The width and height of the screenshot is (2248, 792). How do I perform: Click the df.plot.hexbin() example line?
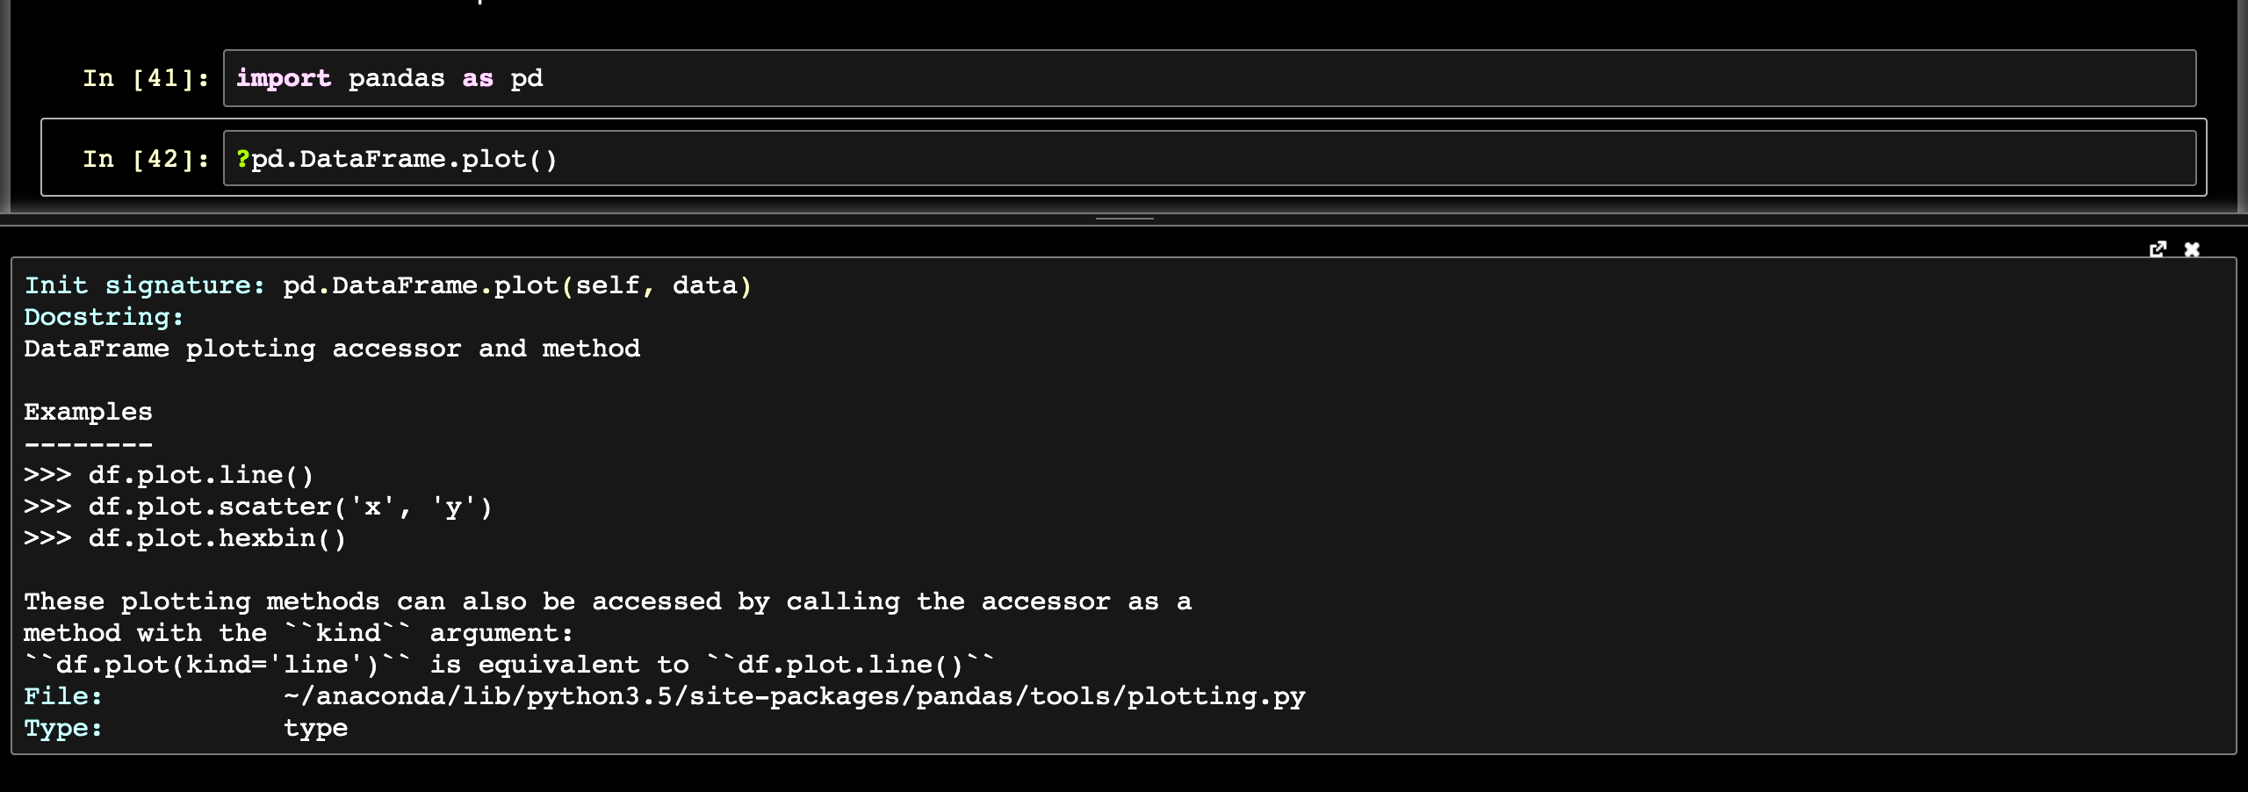(x=185, y=538)
